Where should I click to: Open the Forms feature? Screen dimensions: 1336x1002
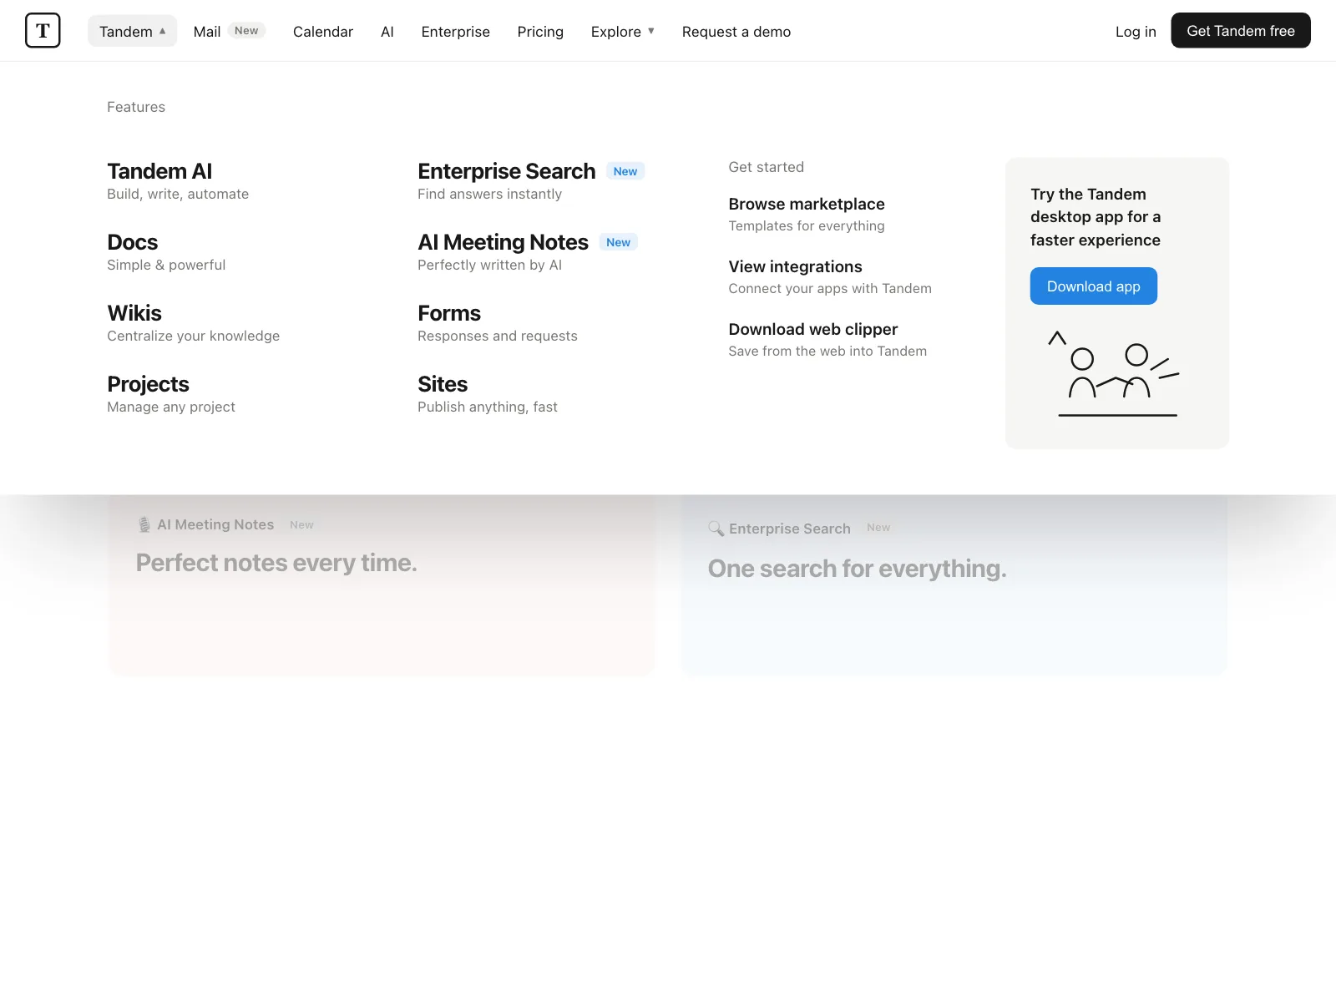[x=498, y=323]
